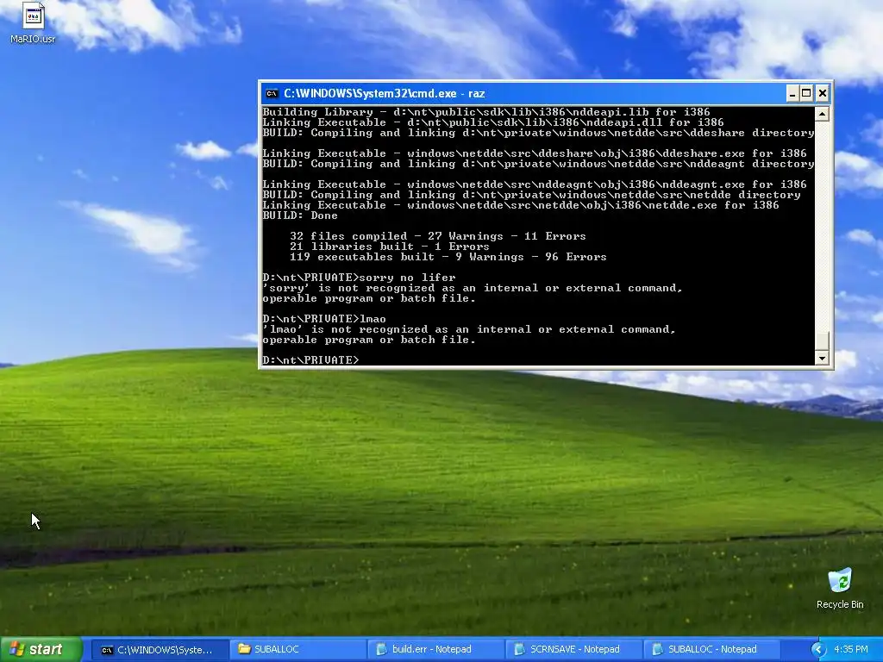Viewport: 883px width, 662px height.
Task: Open the MaRIO.usr desktop file icon
Action: 34,22
